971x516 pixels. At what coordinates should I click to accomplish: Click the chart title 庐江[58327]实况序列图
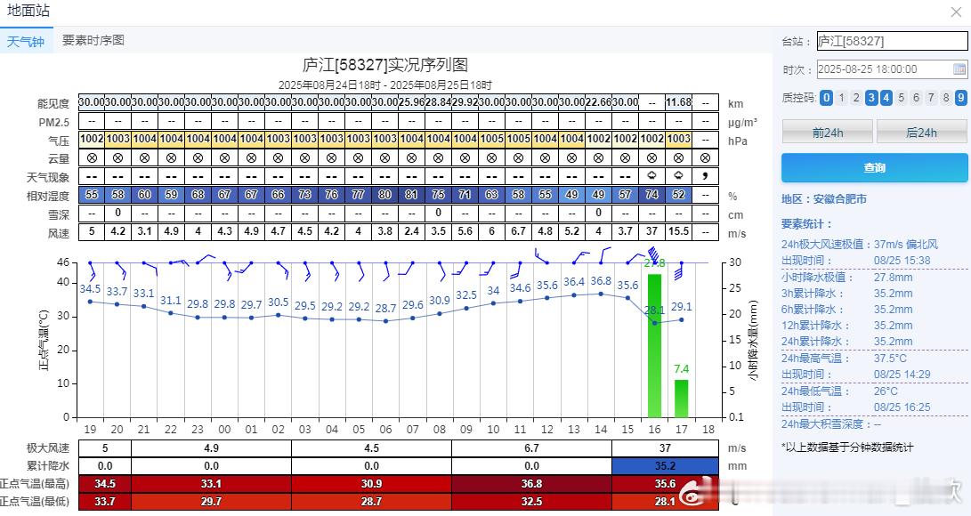384,64
